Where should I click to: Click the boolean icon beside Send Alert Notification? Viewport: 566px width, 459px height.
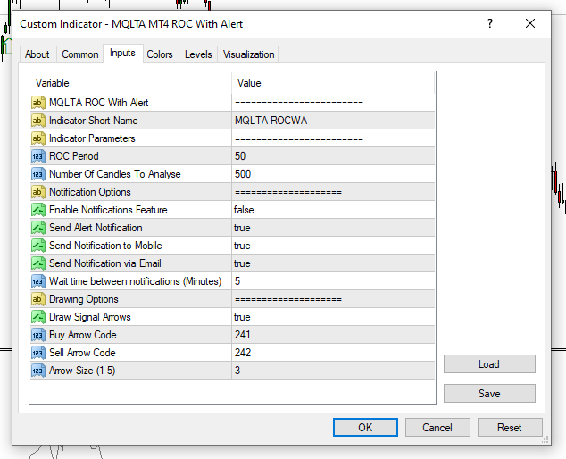click(x=38, y=228)
